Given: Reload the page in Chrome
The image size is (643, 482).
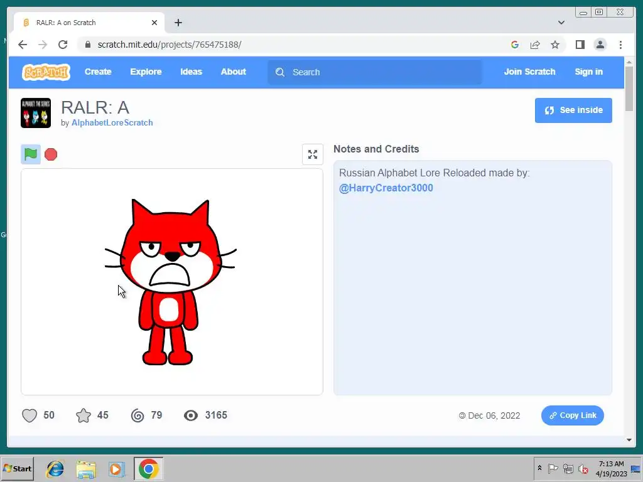Looking at the screenshot, I should (63, 45).
